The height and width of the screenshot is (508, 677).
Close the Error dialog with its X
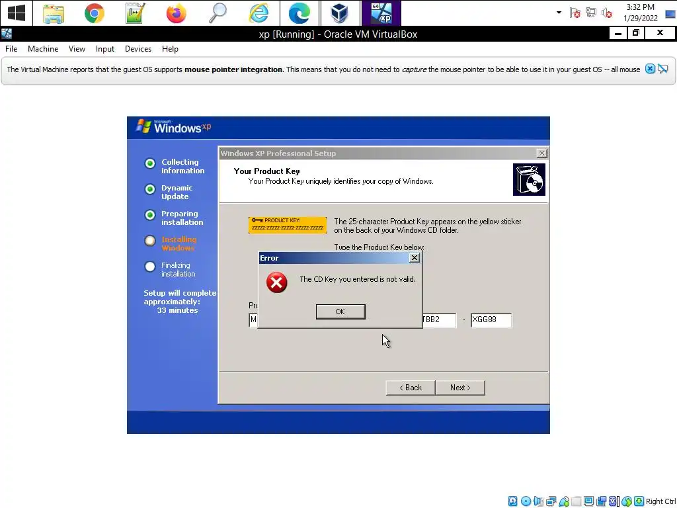point(414,258)
